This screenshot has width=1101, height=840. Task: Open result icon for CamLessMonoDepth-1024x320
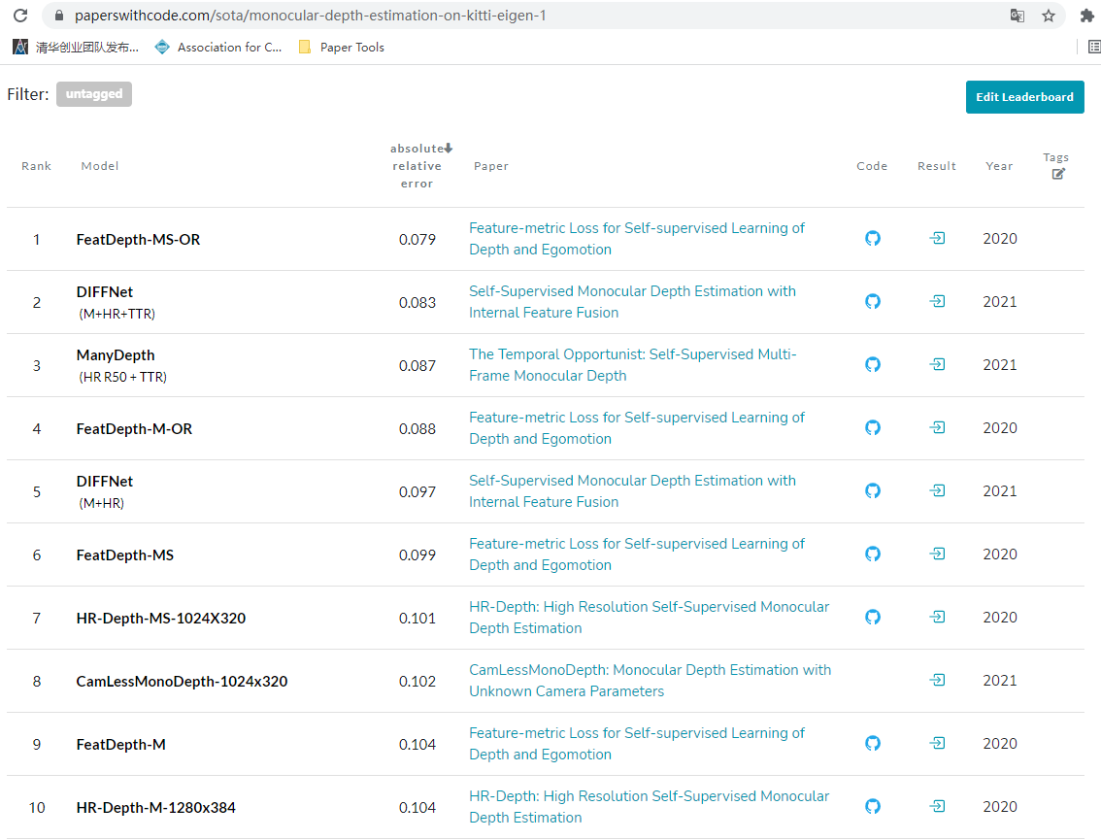(x=937, y=680)
